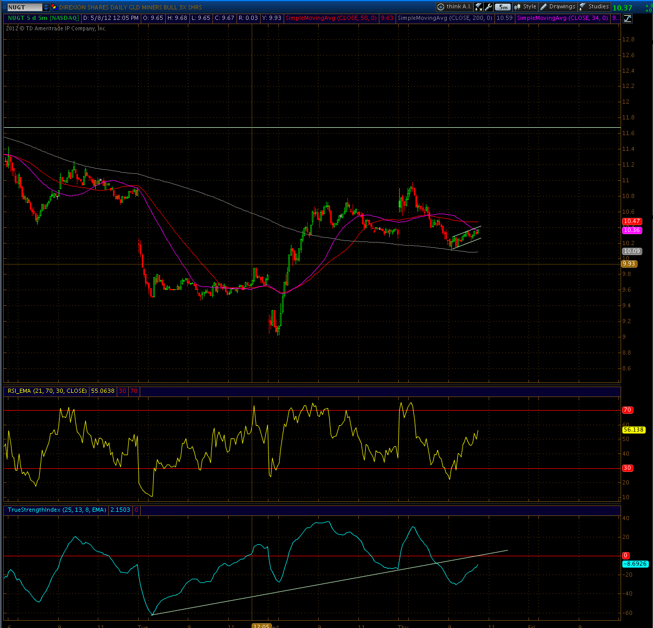Open the Drawings menu
The height and width of the screenshot is (628, 653).
[558, 7]
